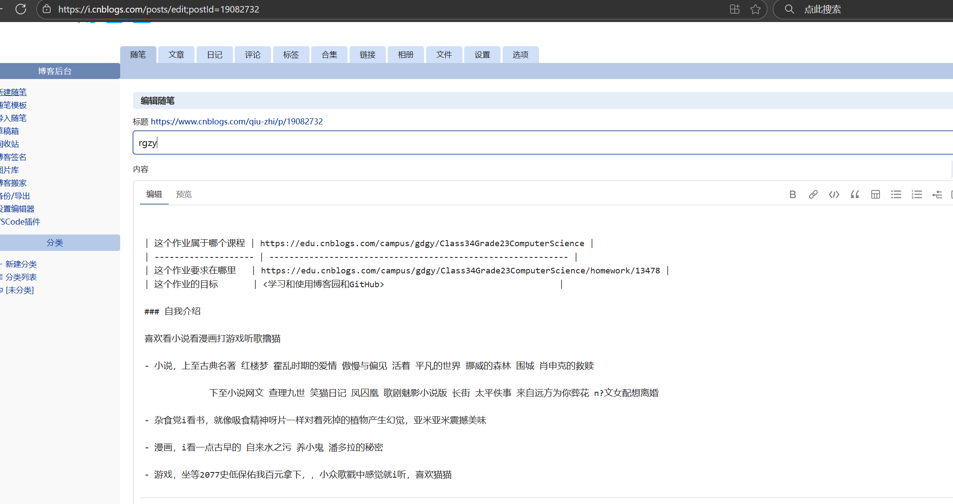Switch to the 预览 editor tab
The height and width of the screenshot is (504, 953).
(184, 194)
